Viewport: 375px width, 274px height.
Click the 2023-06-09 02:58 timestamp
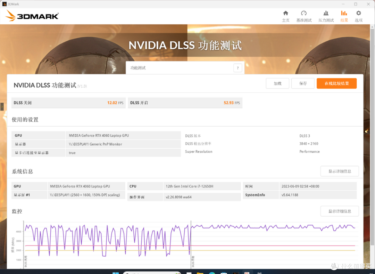[300, 186]
